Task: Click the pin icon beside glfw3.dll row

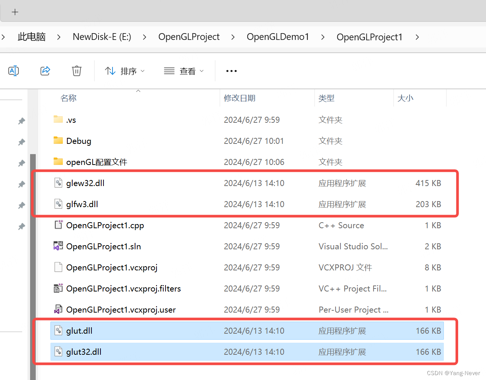Action: point(21,205)
